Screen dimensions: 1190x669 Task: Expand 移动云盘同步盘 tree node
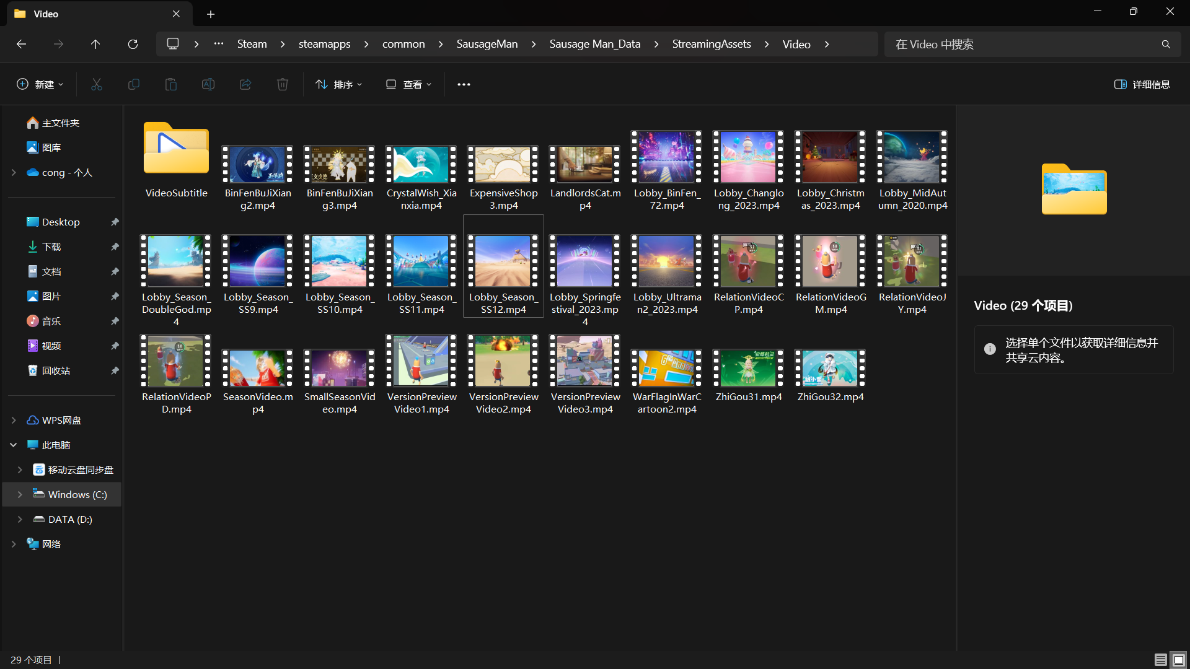tap(20, 470)
